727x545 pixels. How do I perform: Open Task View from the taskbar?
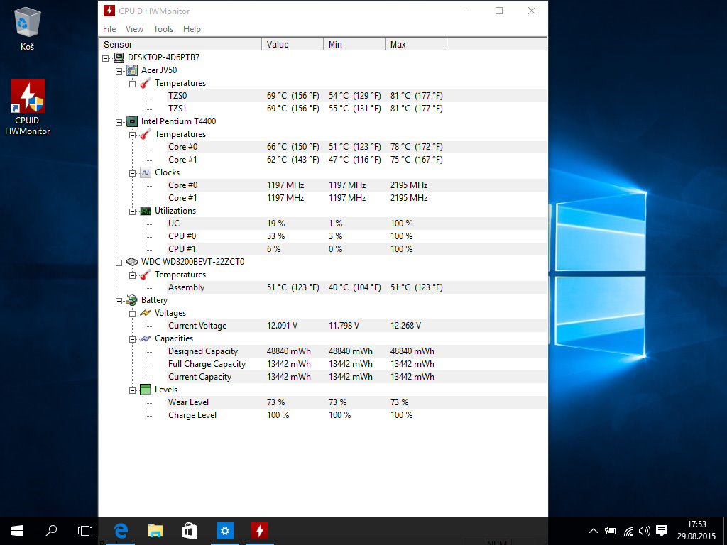click(x=85, y=531)
